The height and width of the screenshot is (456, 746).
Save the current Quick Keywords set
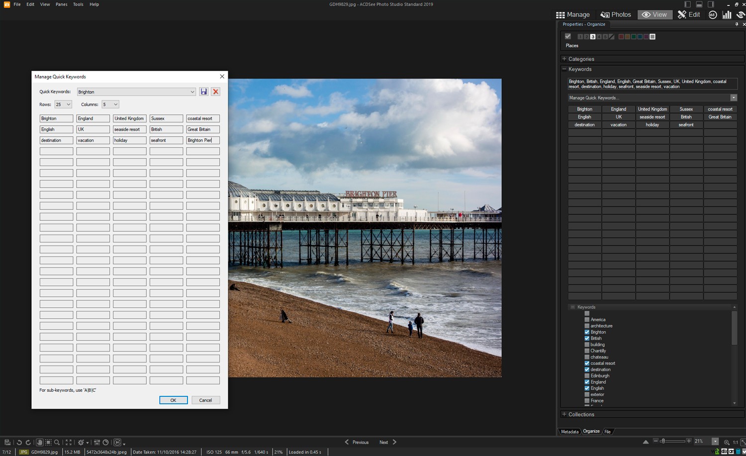pos(204,91)
